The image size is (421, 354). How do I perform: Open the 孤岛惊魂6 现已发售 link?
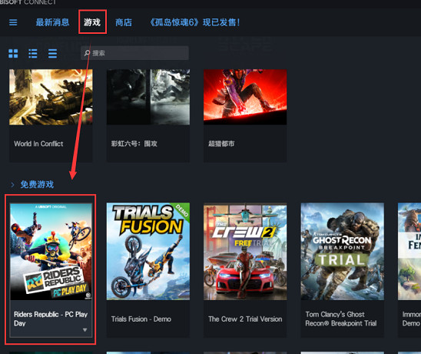(194, 22)
